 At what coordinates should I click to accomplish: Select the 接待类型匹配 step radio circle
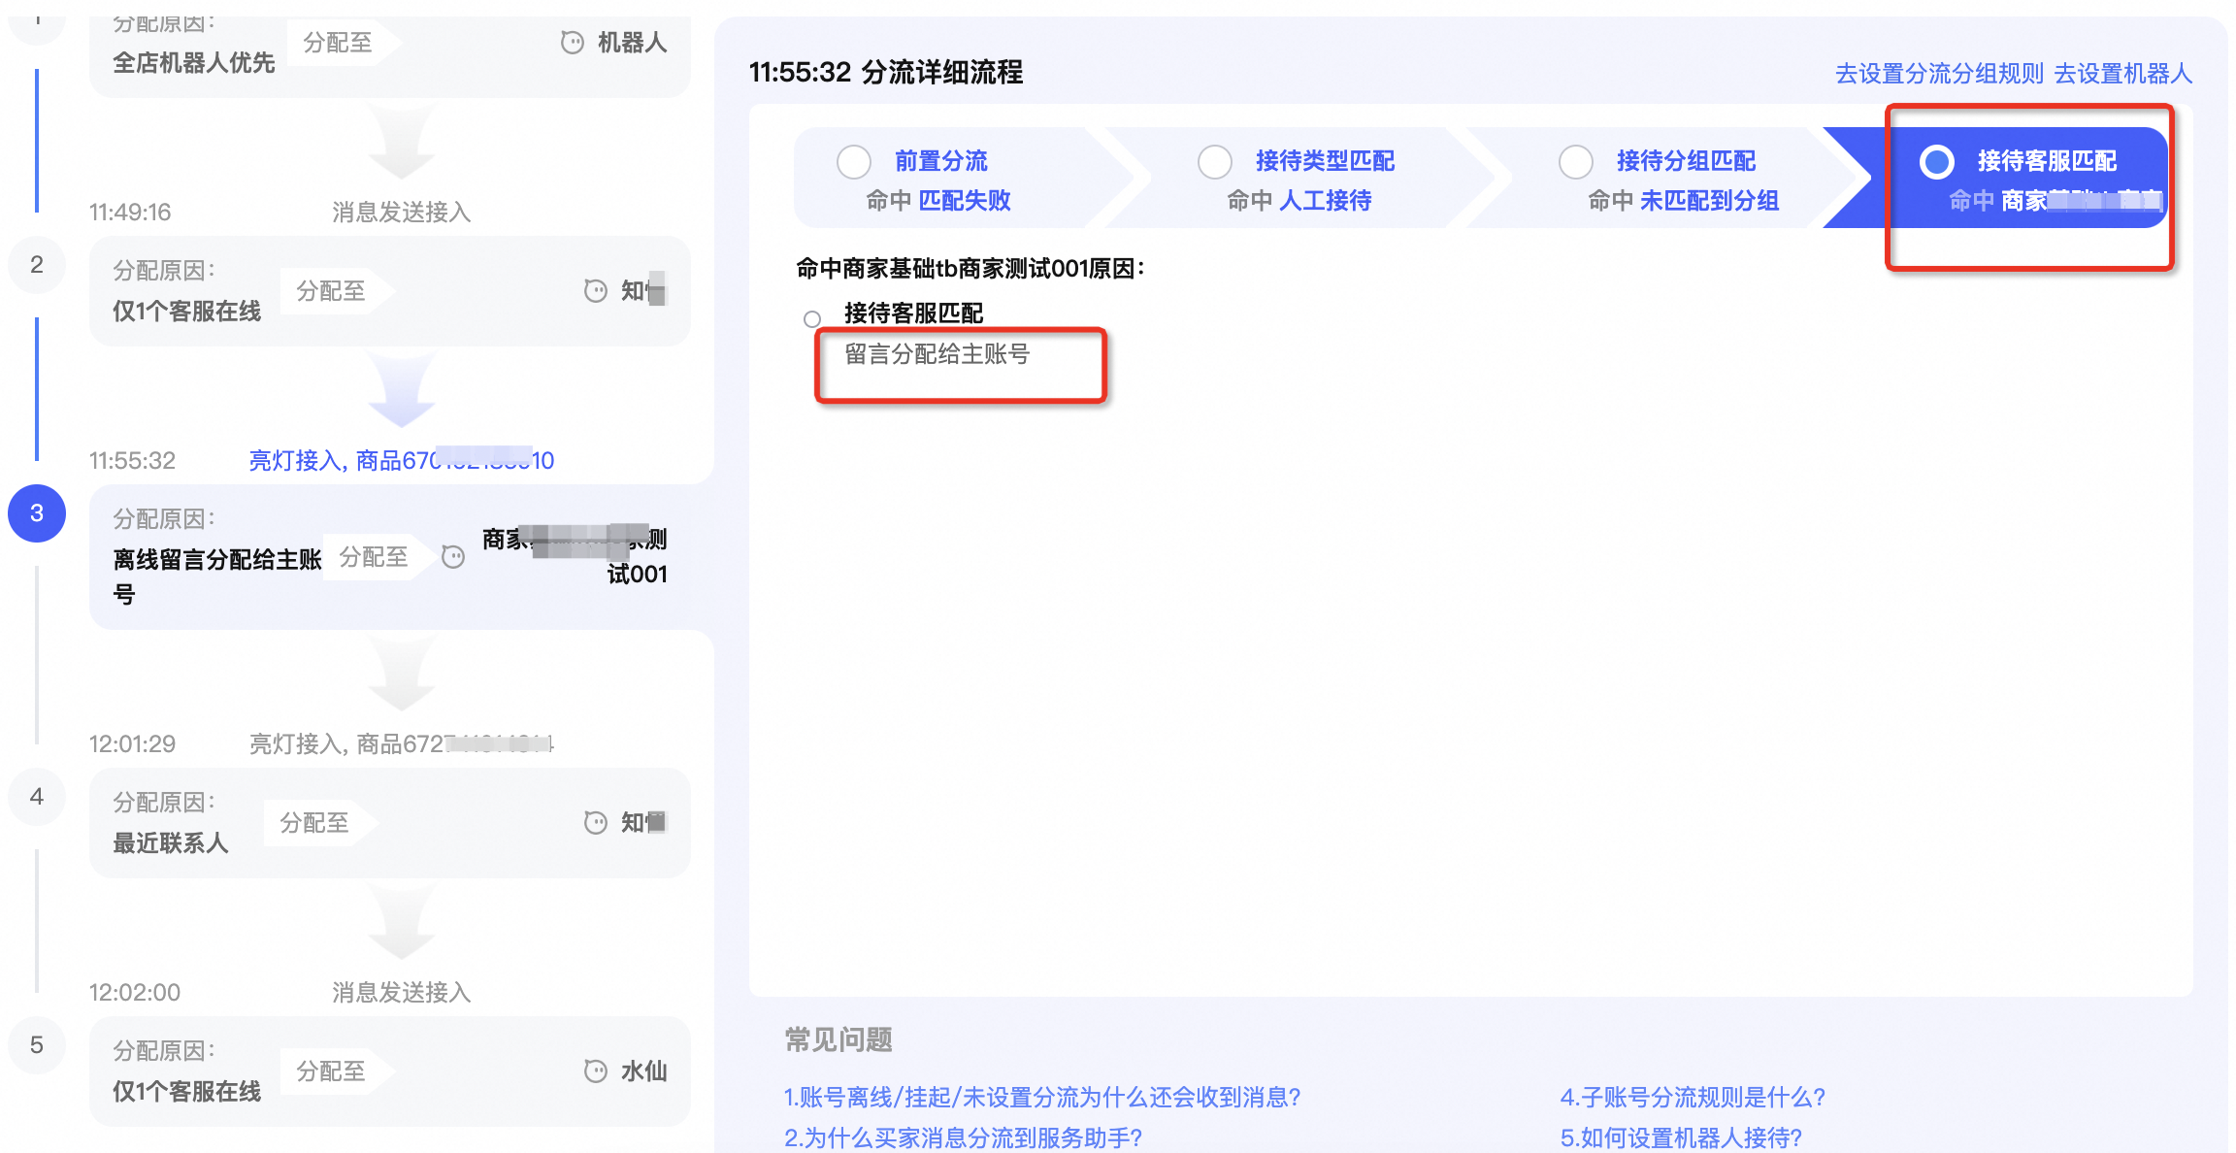1215,161
